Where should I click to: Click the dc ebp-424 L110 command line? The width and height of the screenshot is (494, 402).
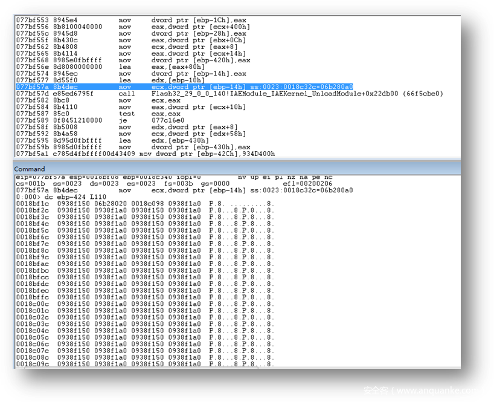point(62,196)
